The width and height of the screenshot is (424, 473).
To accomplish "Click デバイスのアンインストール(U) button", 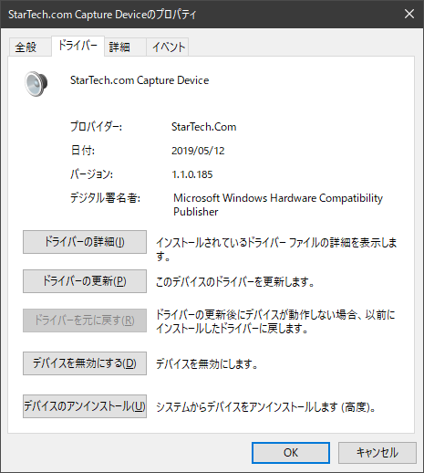I will [85, 406].
